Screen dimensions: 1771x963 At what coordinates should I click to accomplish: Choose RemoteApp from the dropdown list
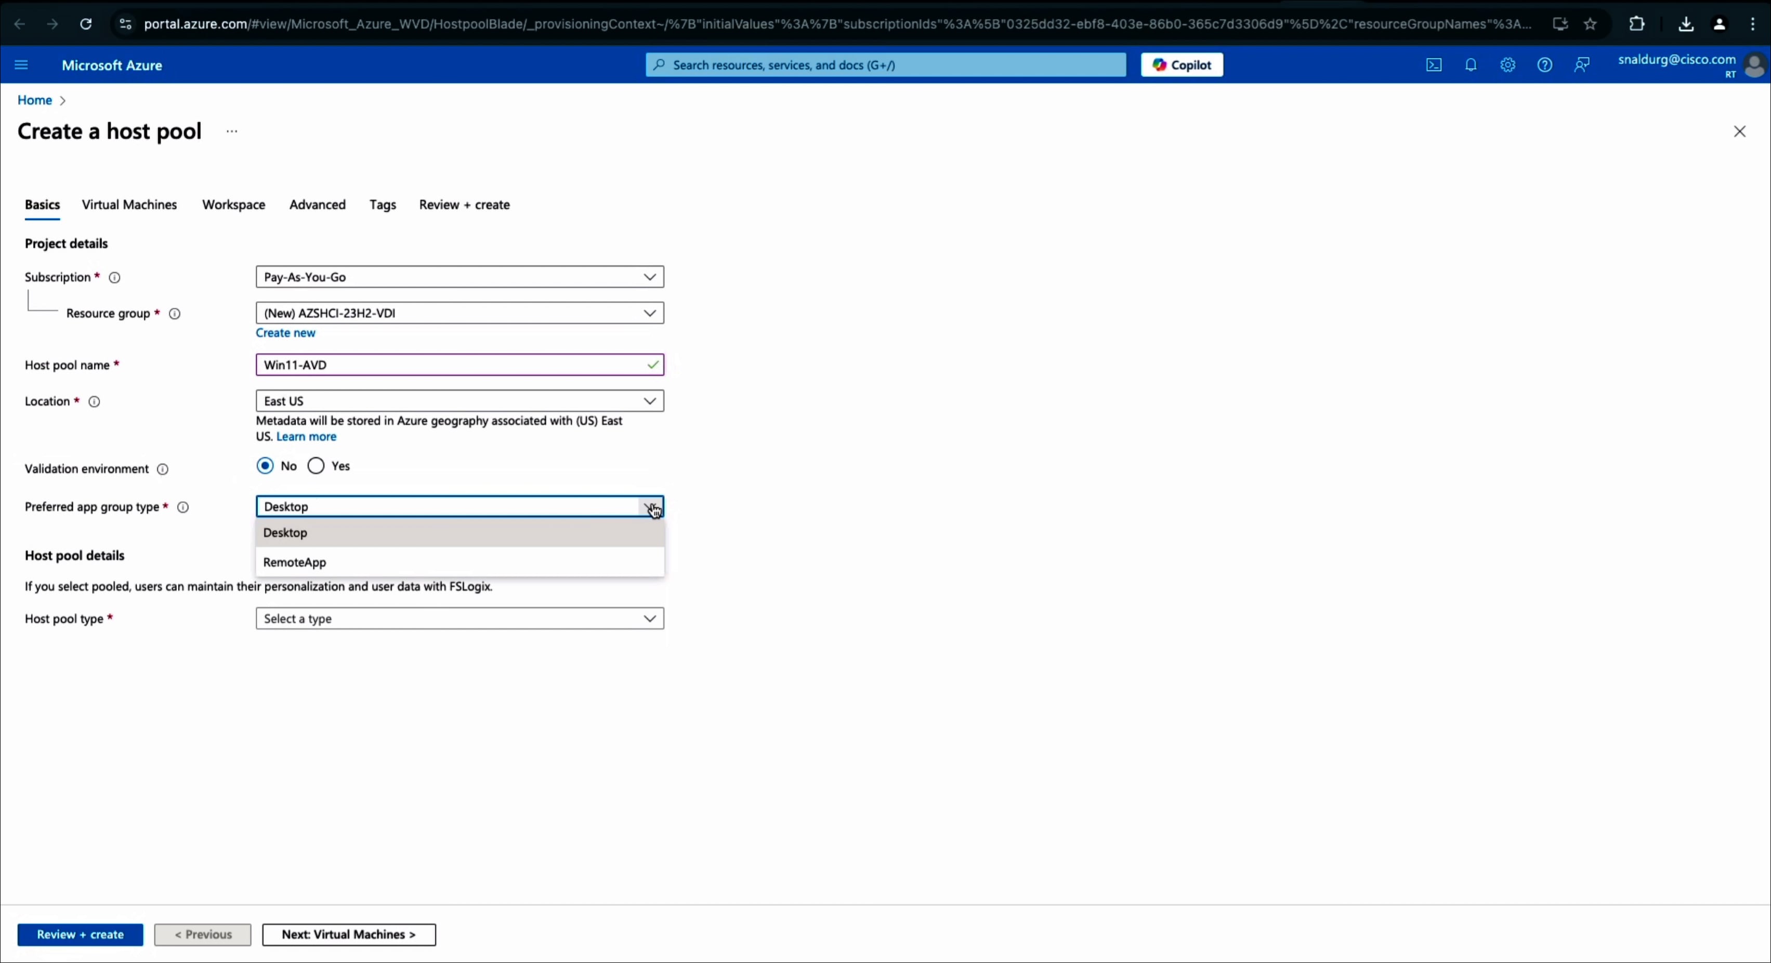point(459,562)
